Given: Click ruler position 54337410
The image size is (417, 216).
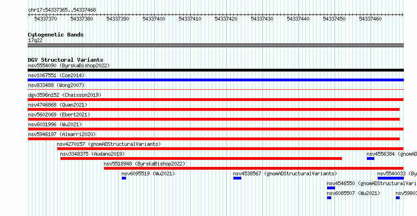Looking at the screenshot, I should coord(190,19).
